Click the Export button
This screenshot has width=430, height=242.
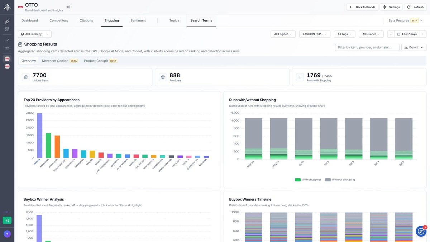414,47
